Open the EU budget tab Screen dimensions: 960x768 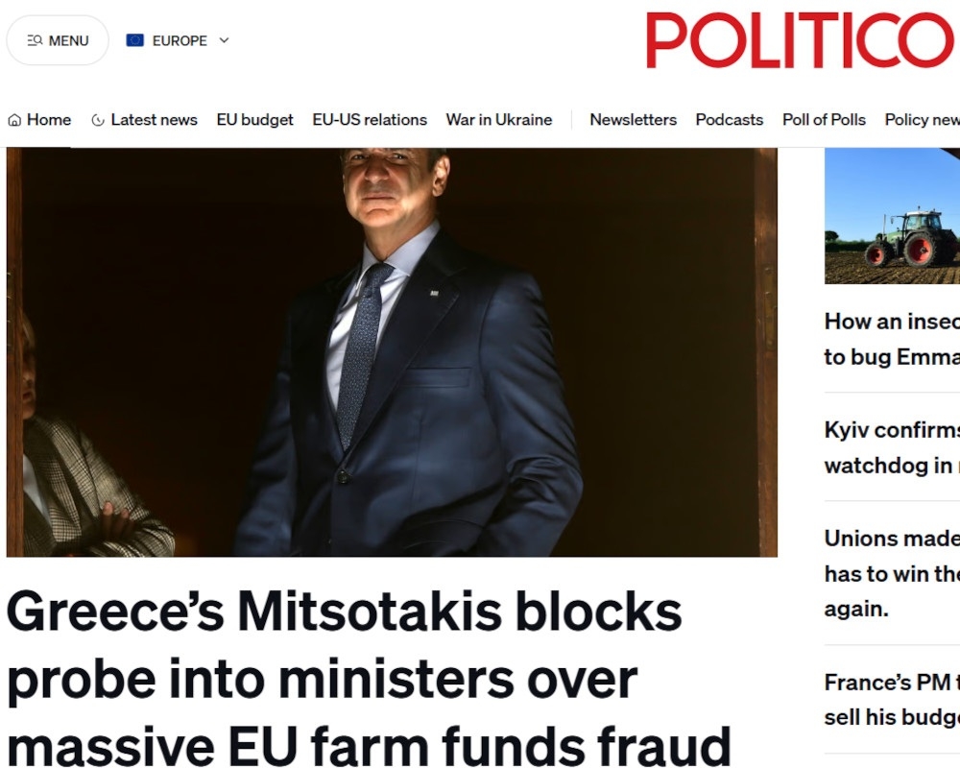(x=254, y=120)
